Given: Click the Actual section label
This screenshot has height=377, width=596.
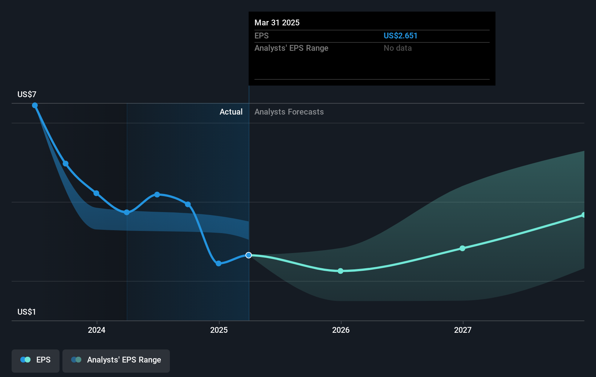Looking at the screenshot, I should tap(231, 112).
